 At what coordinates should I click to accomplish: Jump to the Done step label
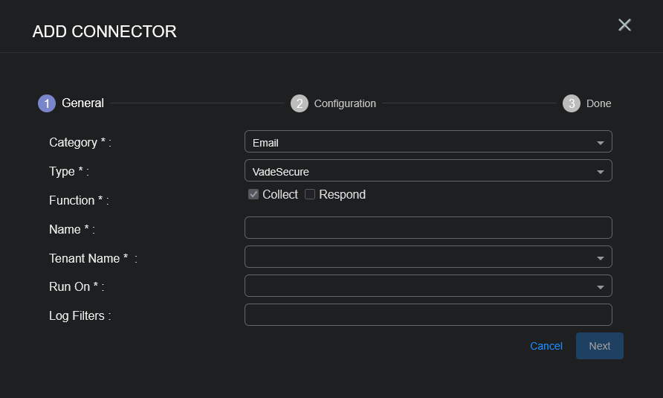598,103
